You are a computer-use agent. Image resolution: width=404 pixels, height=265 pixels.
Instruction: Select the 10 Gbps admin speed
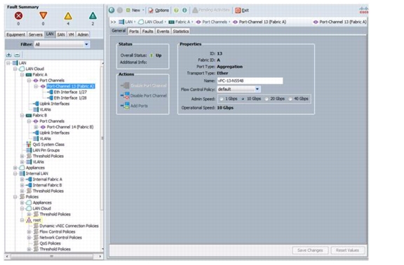(243, 99)
